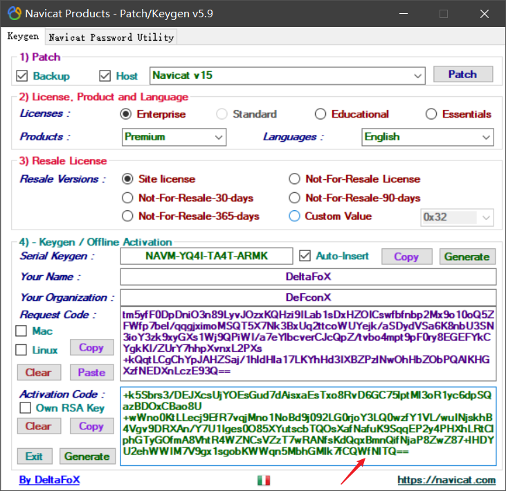Screen dimensions: 506x491
Task: Generate a new serial key
Action: 467,257
